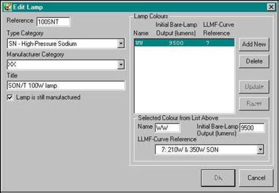Focus the Reference field containing 100SNT

coord(53,22)
